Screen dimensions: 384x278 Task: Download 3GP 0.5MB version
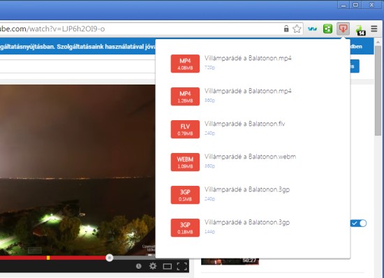click(x=185, y=195)
